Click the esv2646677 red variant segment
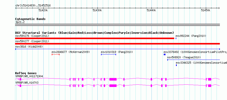This screenshot has height=100, width=227. coord(56,54)
